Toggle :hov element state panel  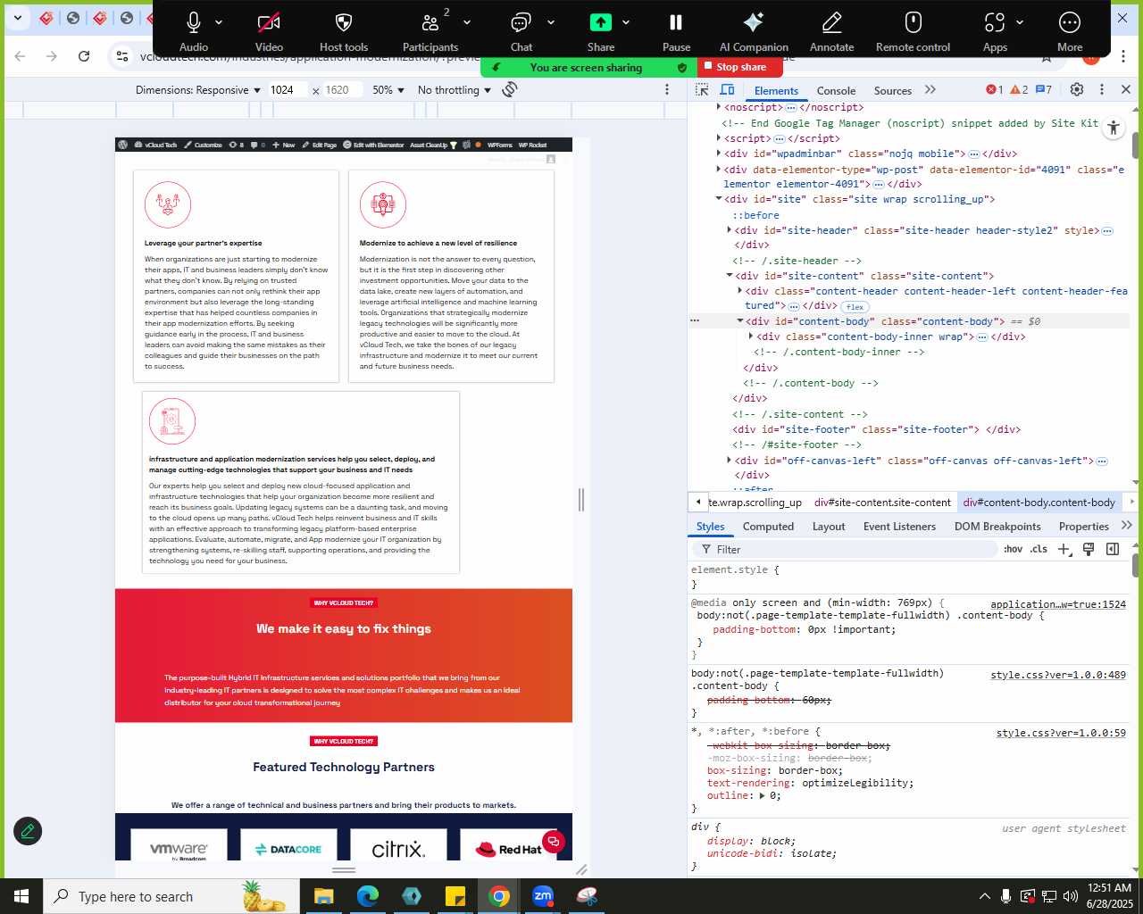[1013, 549]
